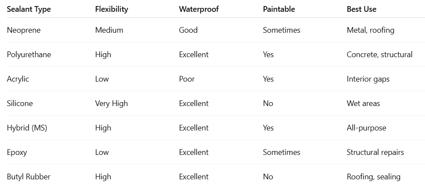Click the Acrylic sealant cell
425x192 pixels.
[x=18, y=79]
